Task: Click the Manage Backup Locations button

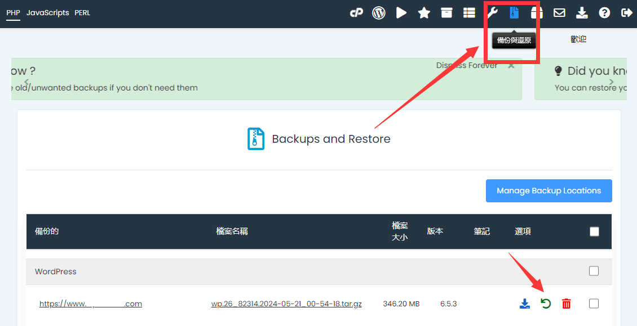Action: click(548, 191)
